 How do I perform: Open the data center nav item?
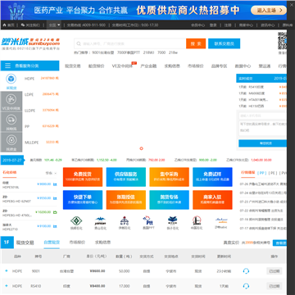coord(243,66)
